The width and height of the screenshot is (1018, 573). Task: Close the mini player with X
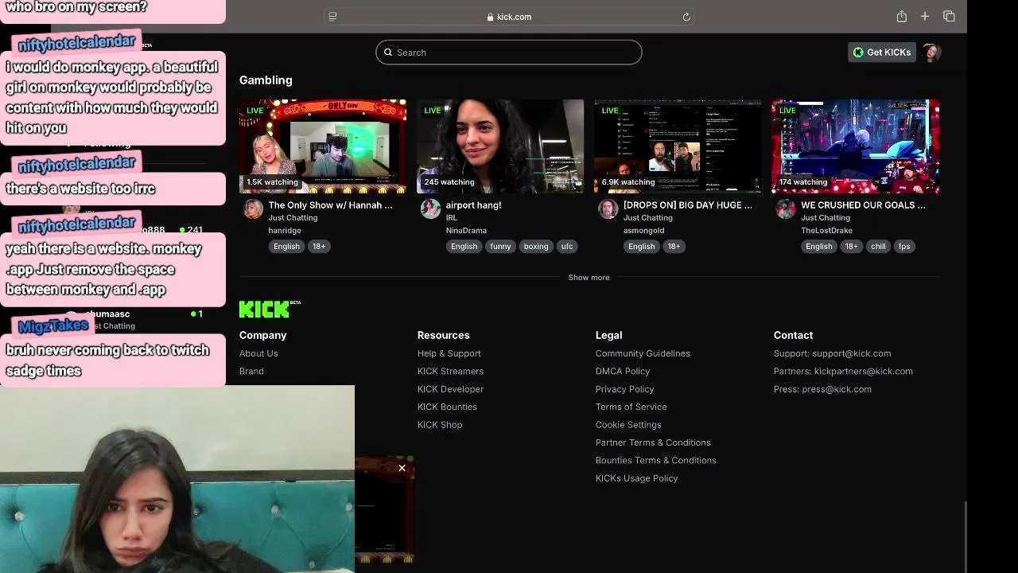(402, 468)
